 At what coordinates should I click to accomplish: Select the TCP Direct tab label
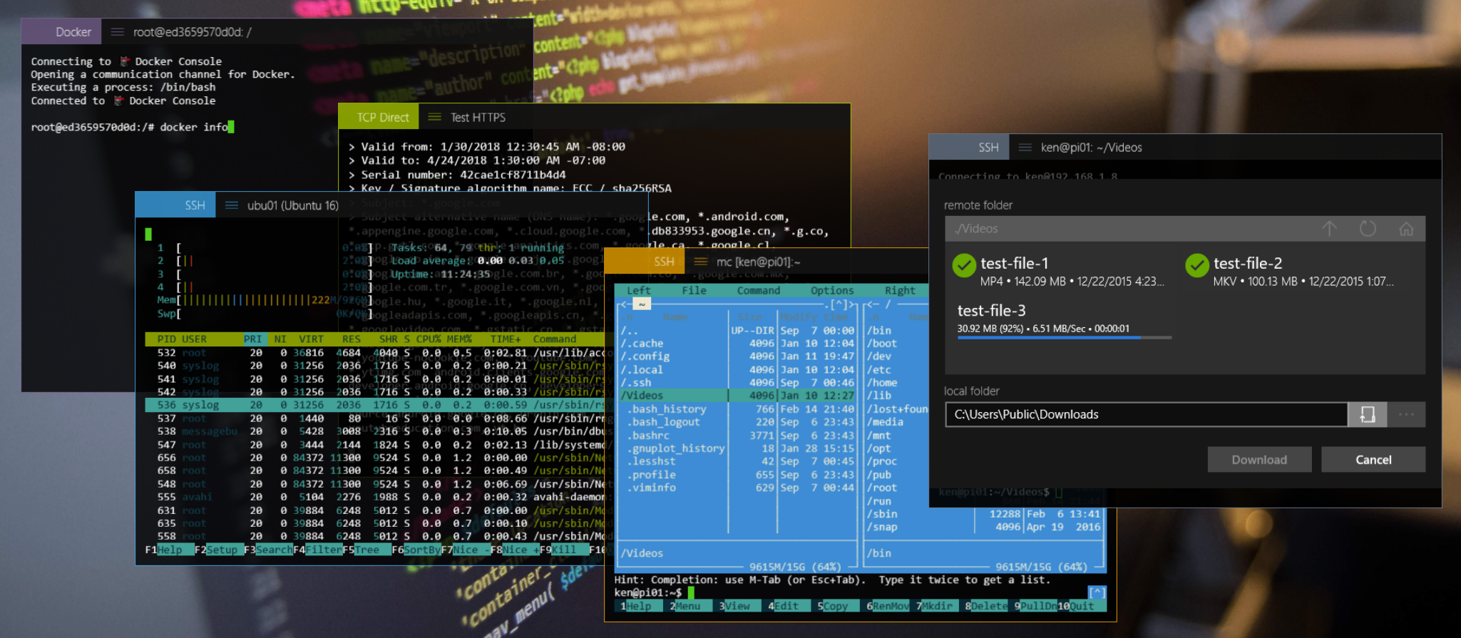pyautogui.click(x=383, y=118)
